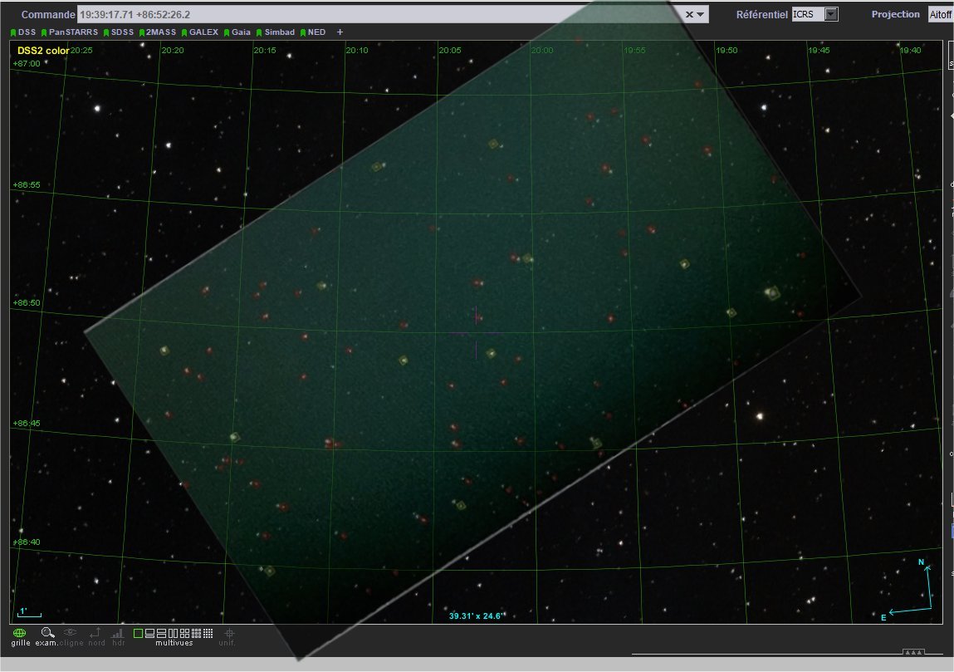The width and height of the screenshot is (954, 672).
Task: Select the sixteen-panel multivues grid
Action: [208, 634]
